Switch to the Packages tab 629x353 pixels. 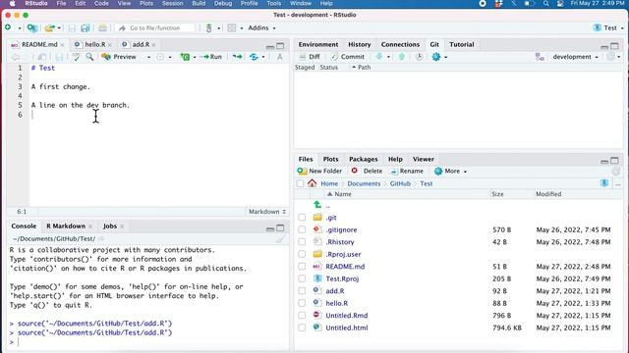click(x=363, y=159)
